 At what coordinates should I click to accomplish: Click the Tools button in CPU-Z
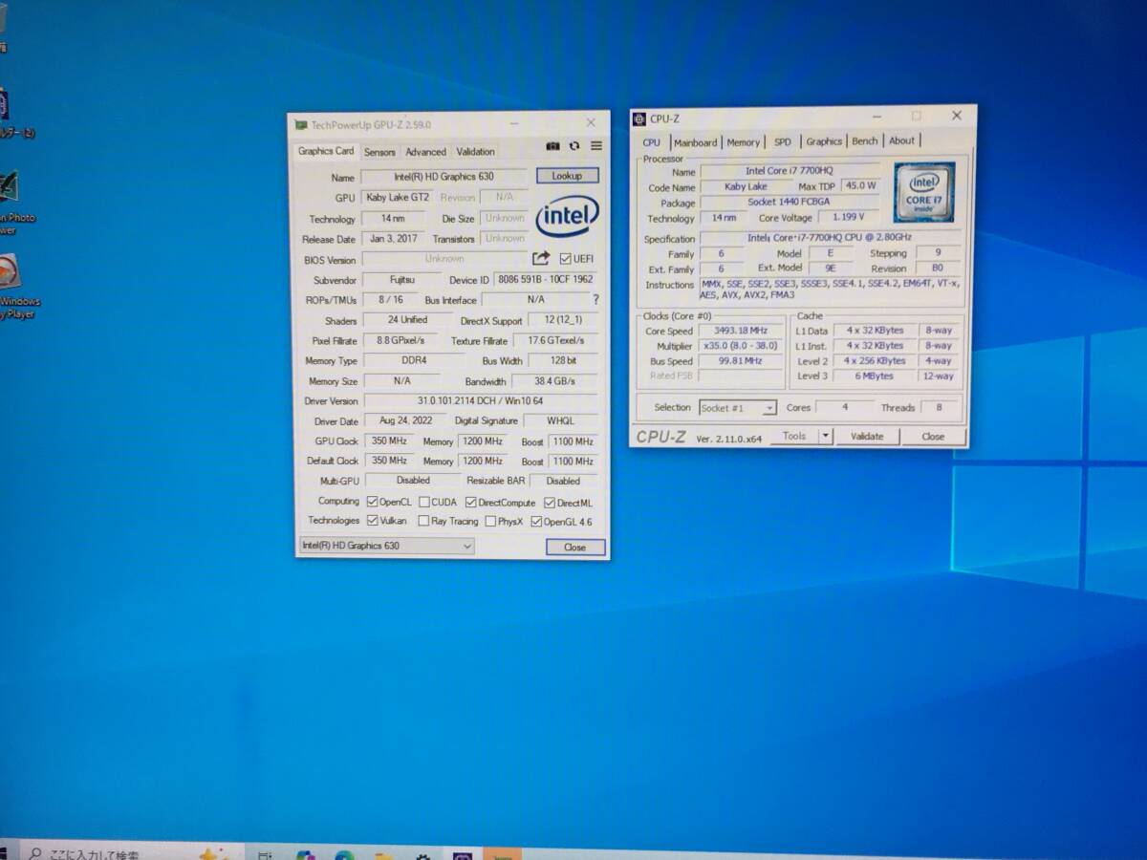[x=794, y=436]
